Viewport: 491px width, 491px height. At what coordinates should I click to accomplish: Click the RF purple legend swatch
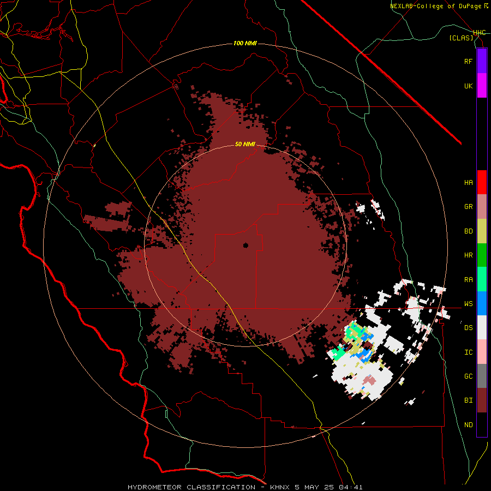(x=482, y=61)
